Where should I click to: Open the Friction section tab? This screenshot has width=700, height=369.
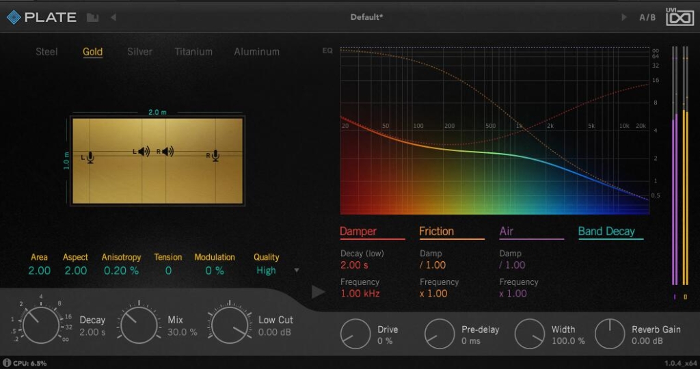(436, 231)
